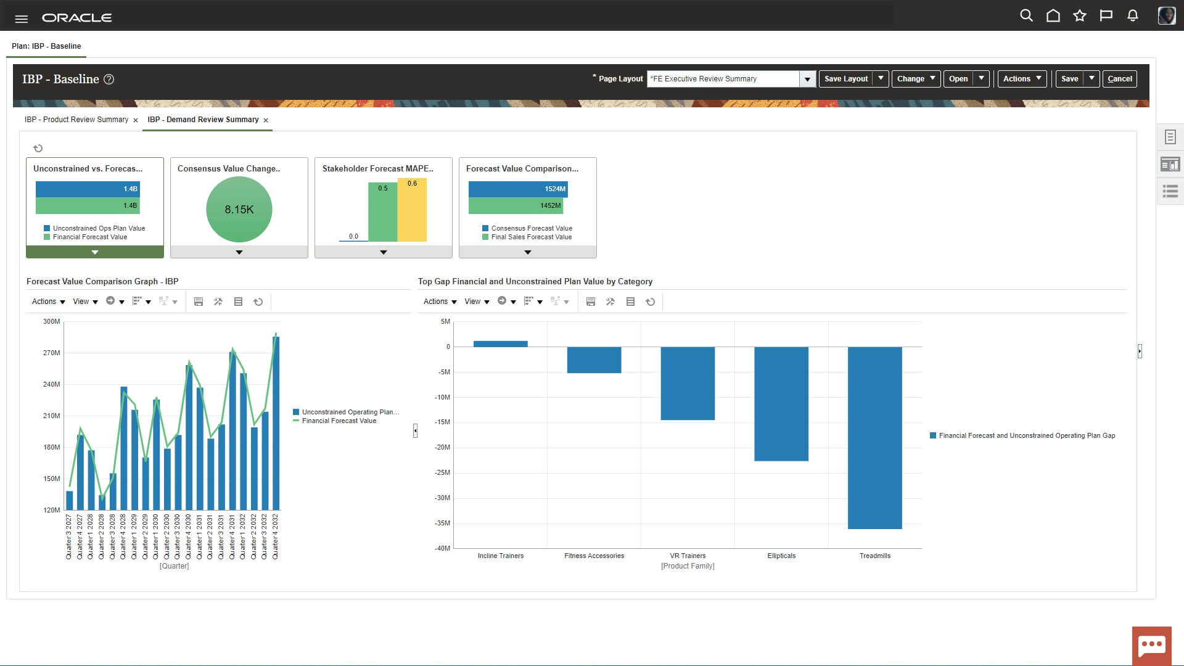Click refresh icon in Top Gap graph toolbar
1184x666 pixels.
650,302
